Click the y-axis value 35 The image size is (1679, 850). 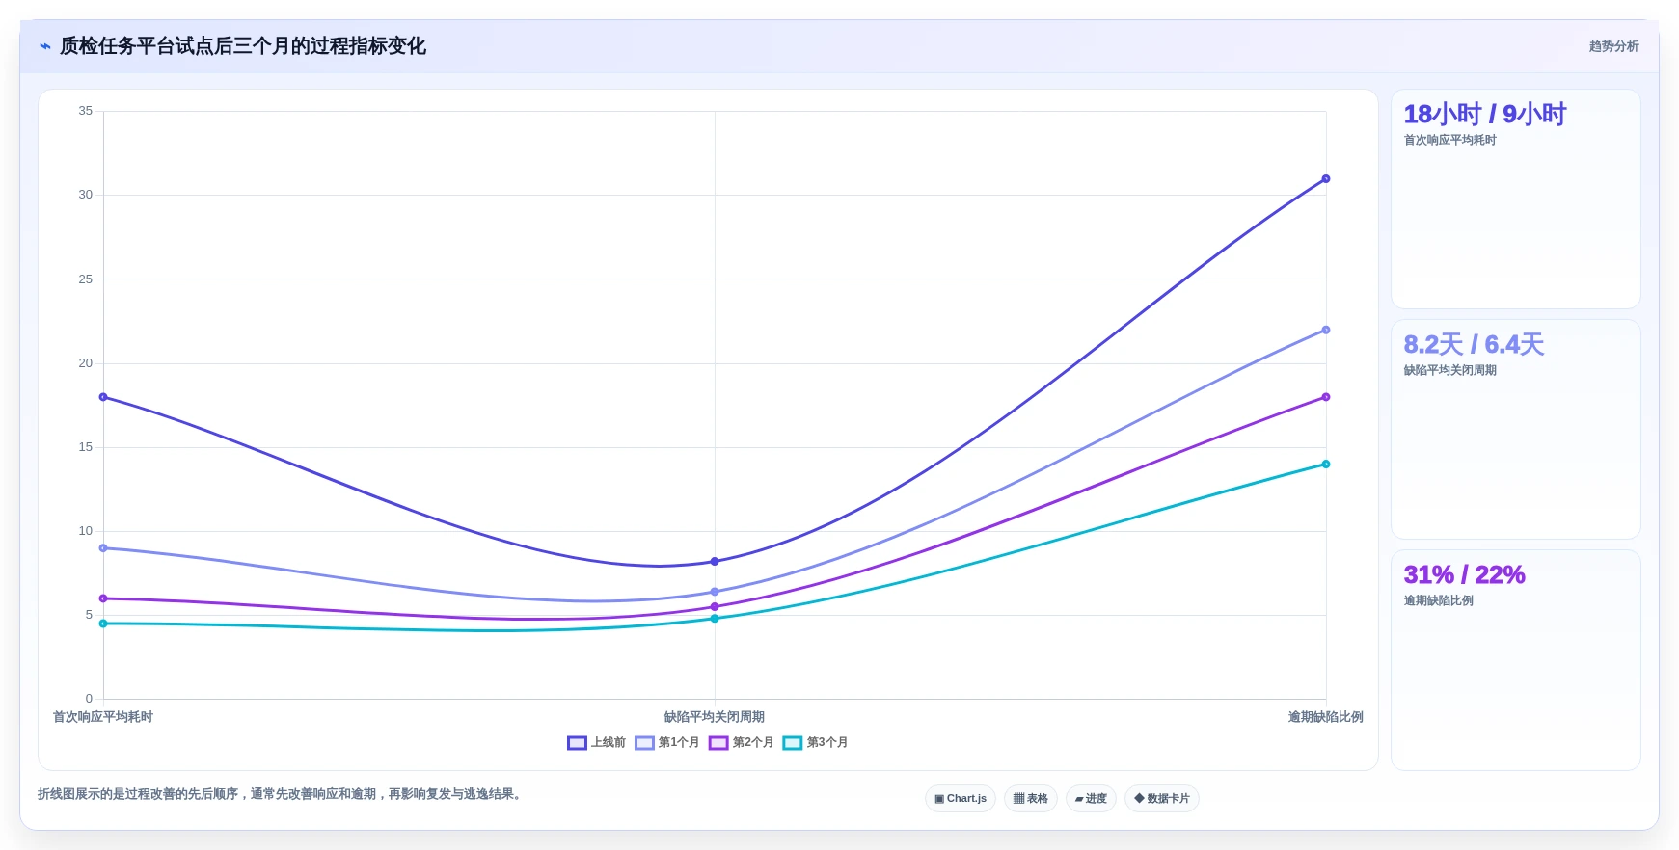click(86, 111)
